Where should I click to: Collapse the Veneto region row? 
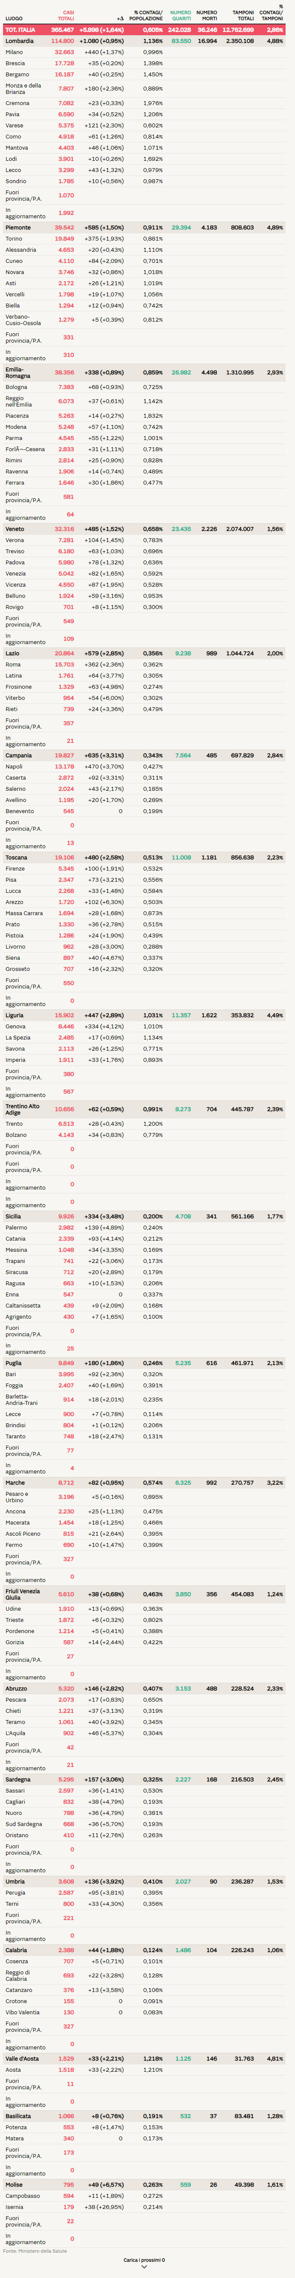pyautogui.click(x=15, y=529)
